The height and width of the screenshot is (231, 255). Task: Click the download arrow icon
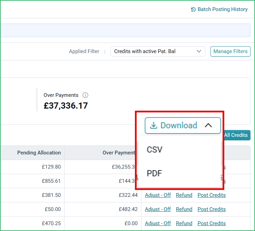(x=153, y=125)
